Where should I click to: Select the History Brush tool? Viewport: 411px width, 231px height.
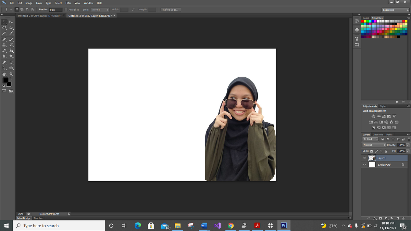coord(11,45)
